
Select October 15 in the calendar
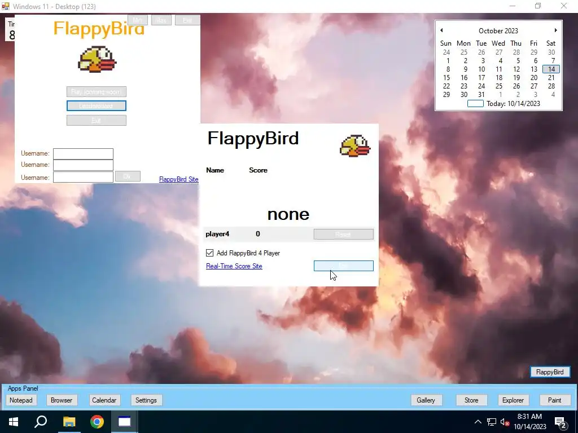click(x=446, y=78)
